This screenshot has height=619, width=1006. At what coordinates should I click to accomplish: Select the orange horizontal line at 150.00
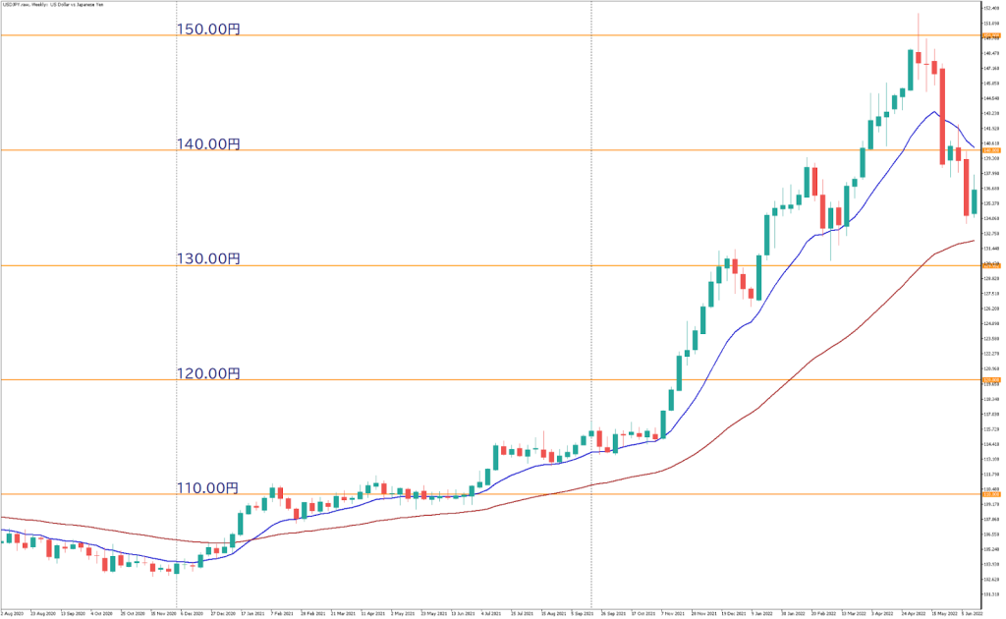[x=491, y=35]
